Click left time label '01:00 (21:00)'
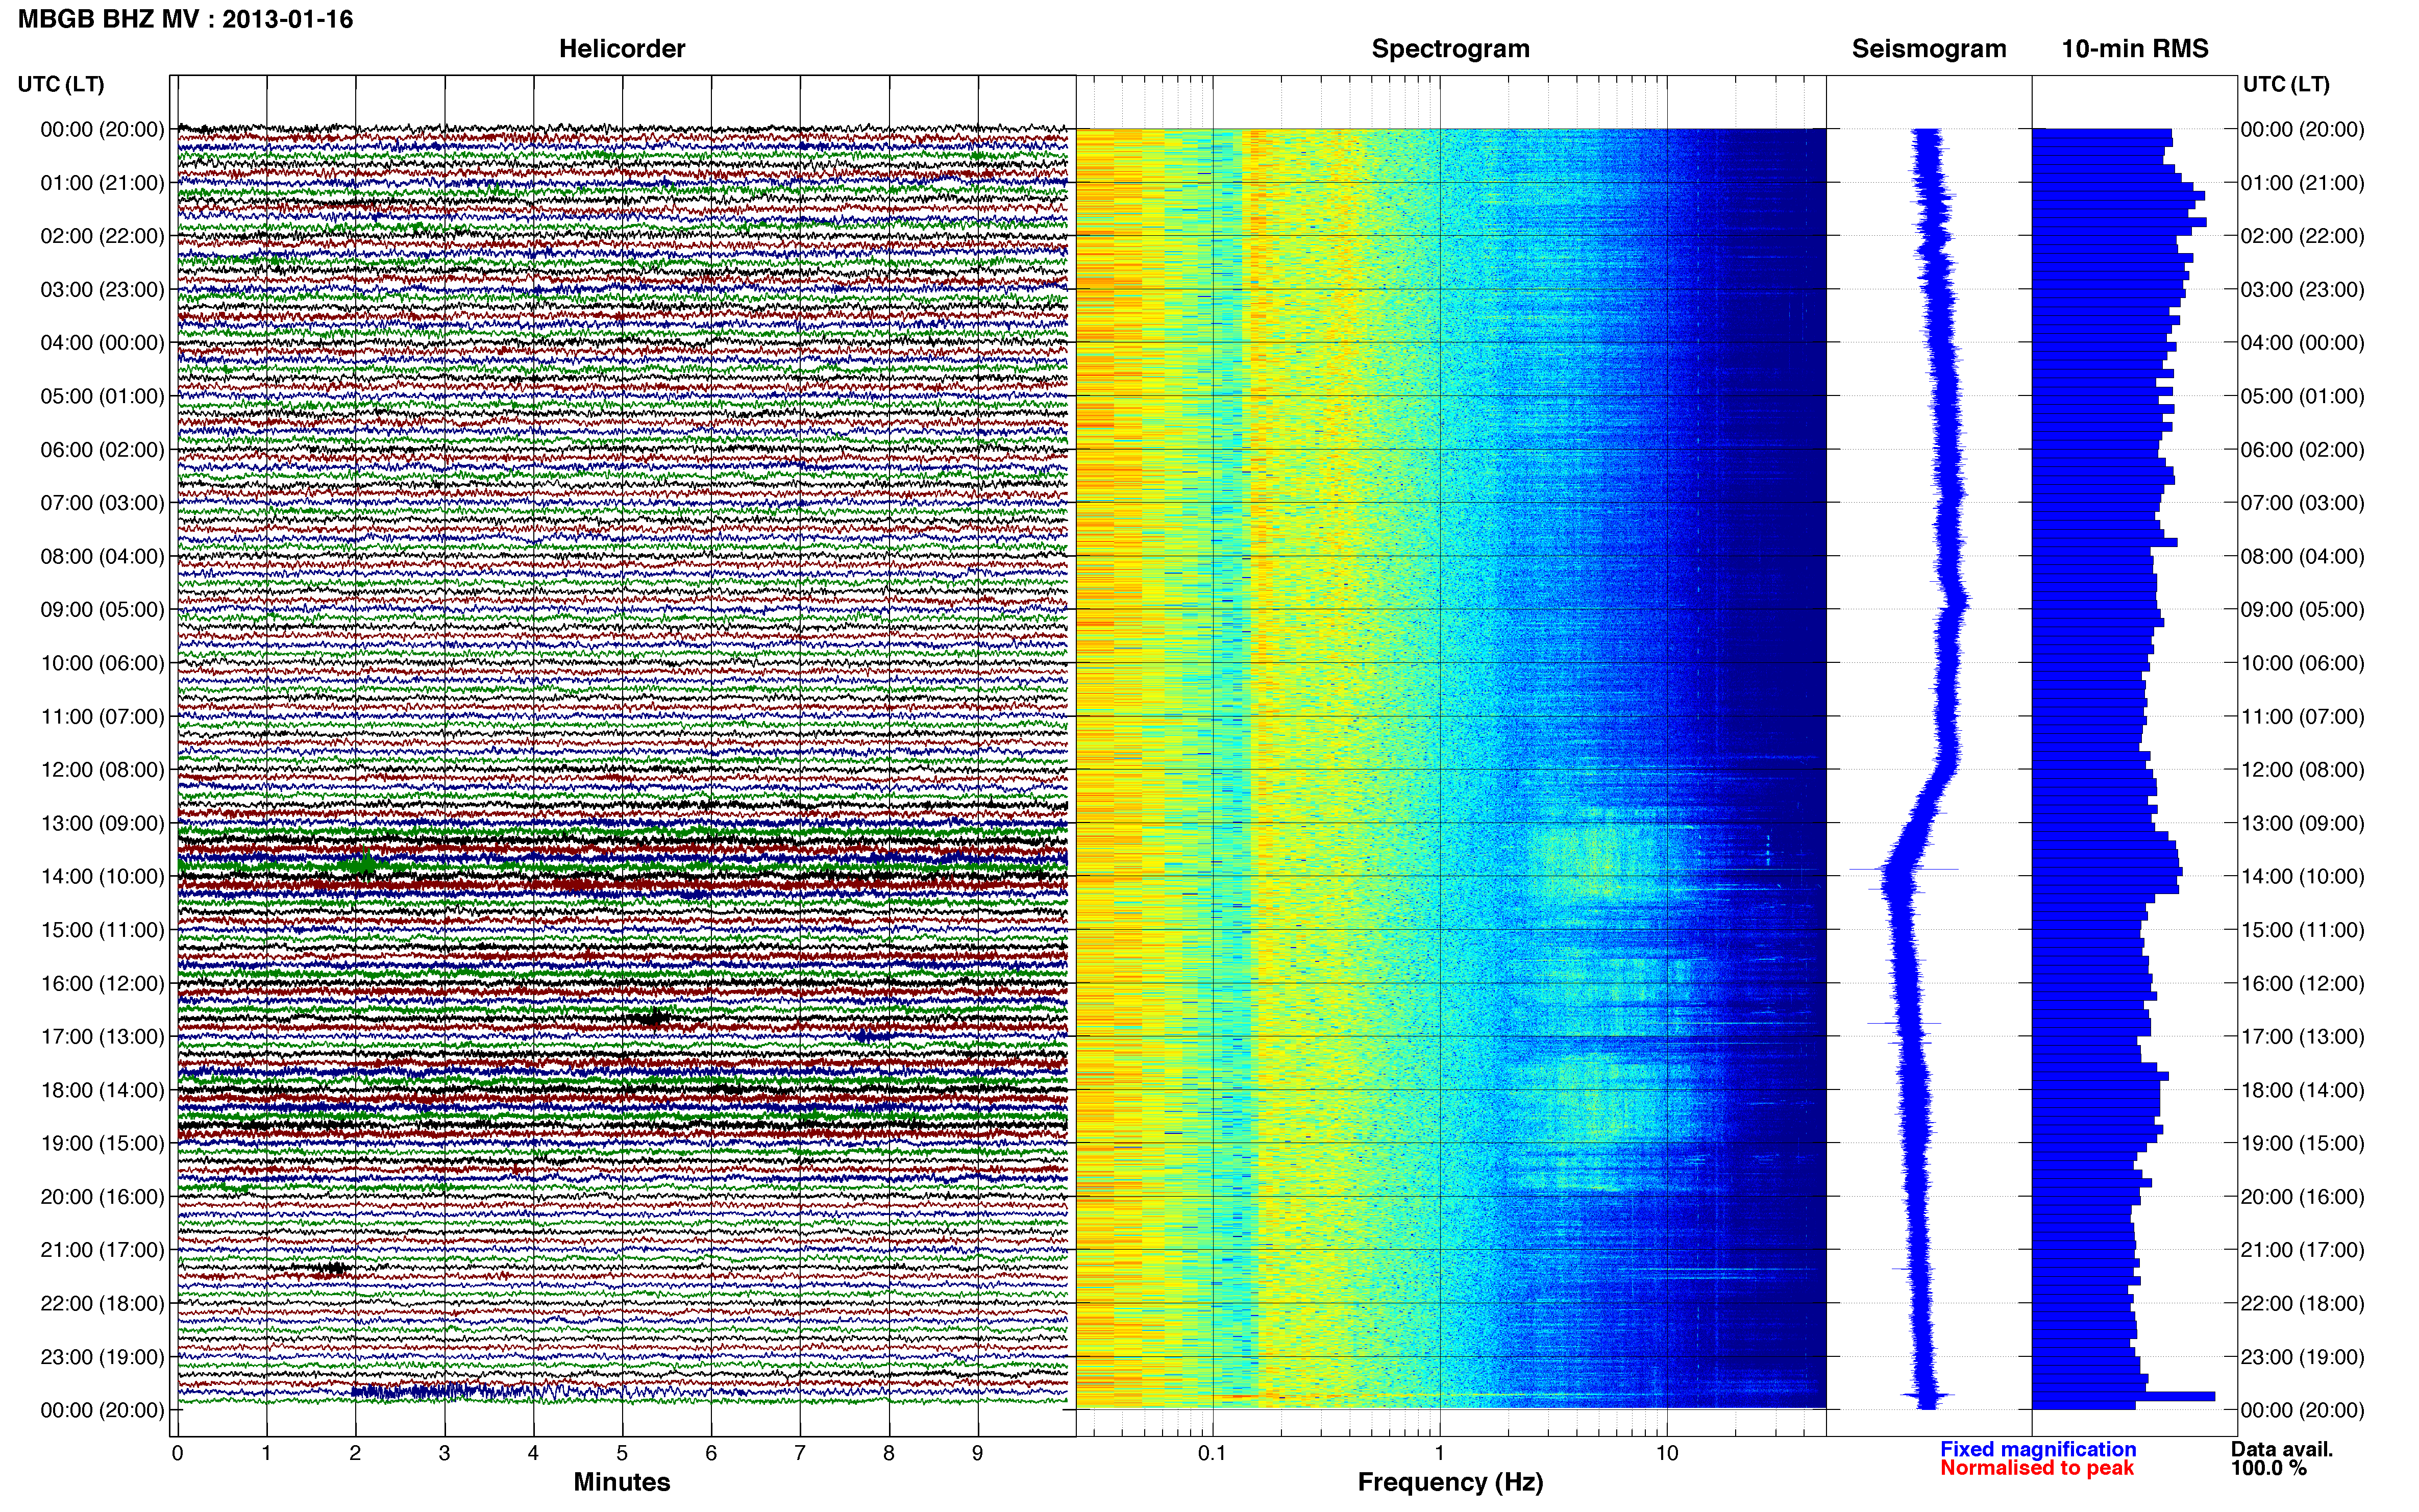The height and width of the screenshot is (1512, 2419). click(x=102, y=183)
